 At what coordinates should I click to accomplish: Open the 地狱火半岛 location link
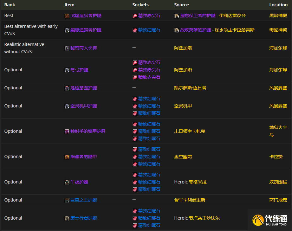[278, 127]
